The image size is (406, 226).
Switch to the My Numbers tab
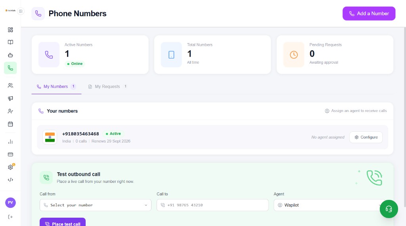click(56, 86)
